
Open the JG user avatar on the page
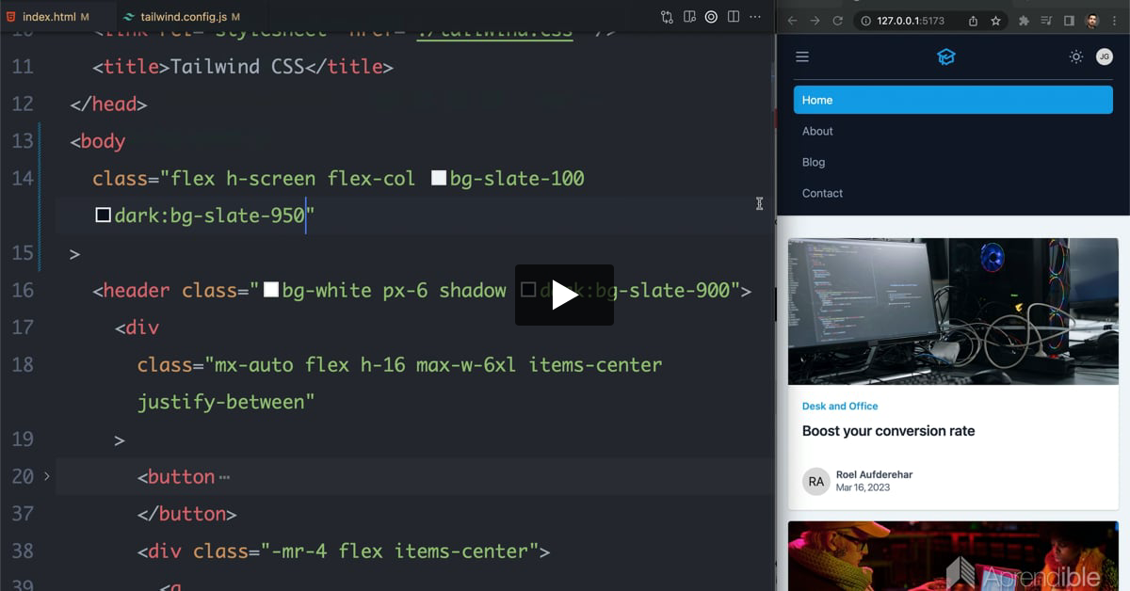coord(1105,57)
